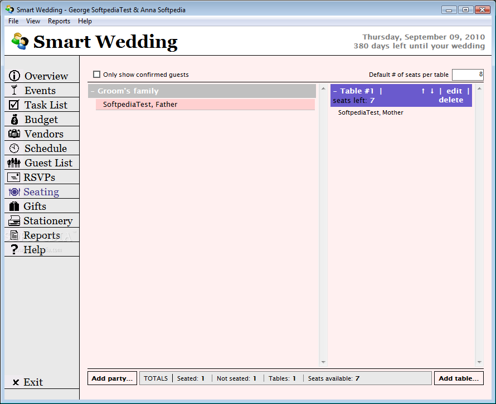496x404 pixels.
Task: Move Table #1 up with arrow
Action: (x=423, y=91)
